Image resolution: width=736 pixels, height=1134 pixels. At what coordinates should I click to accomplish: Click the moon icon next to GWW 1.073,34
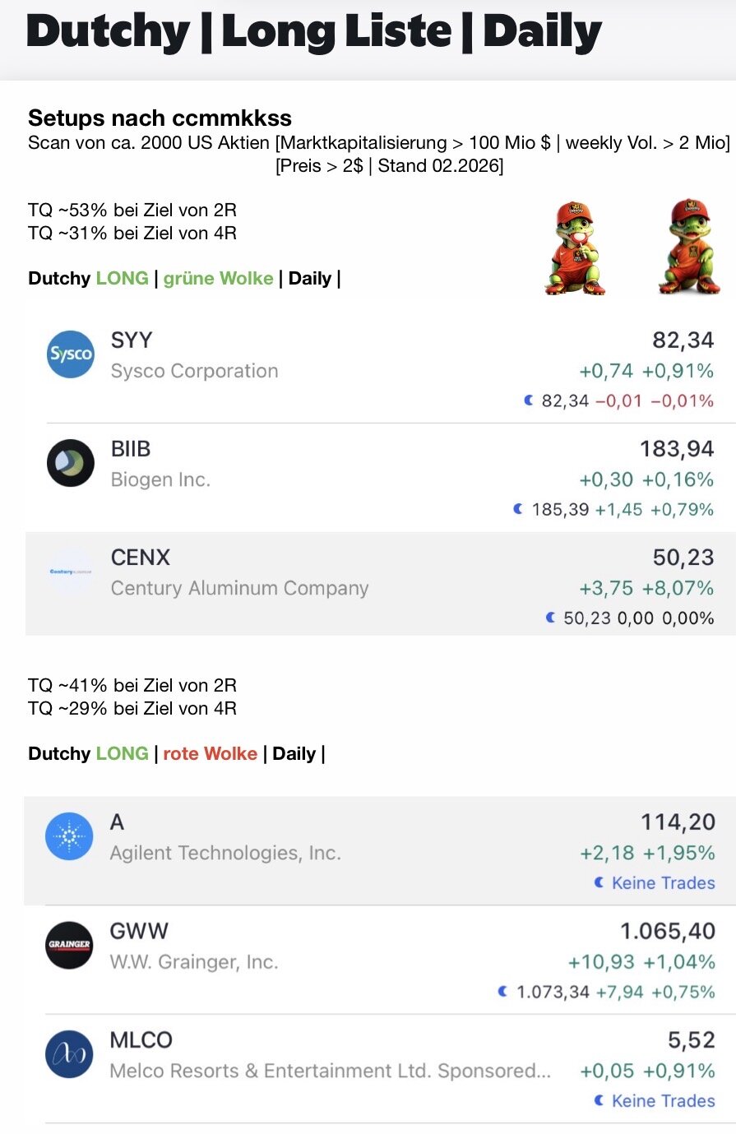[503, 992]
